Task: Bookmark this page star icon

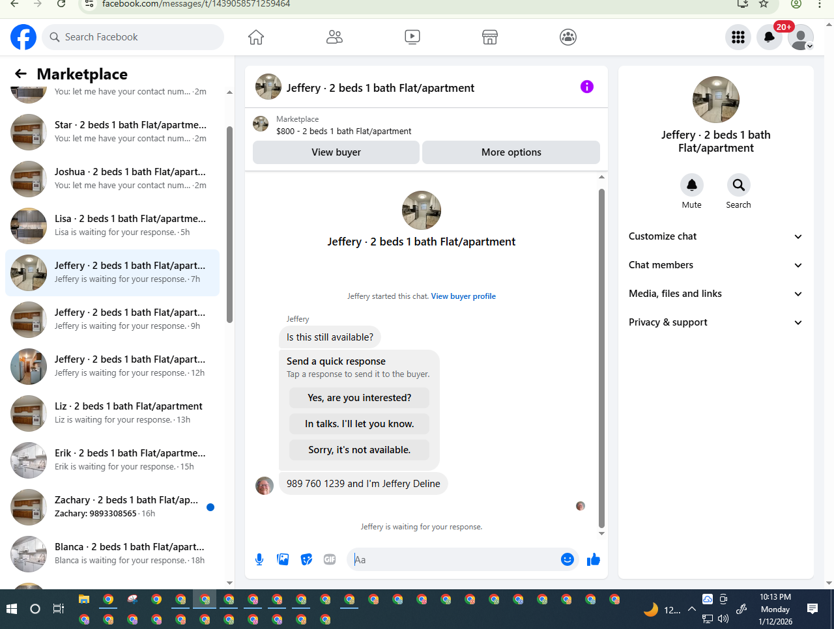Action: coord(764,4)
